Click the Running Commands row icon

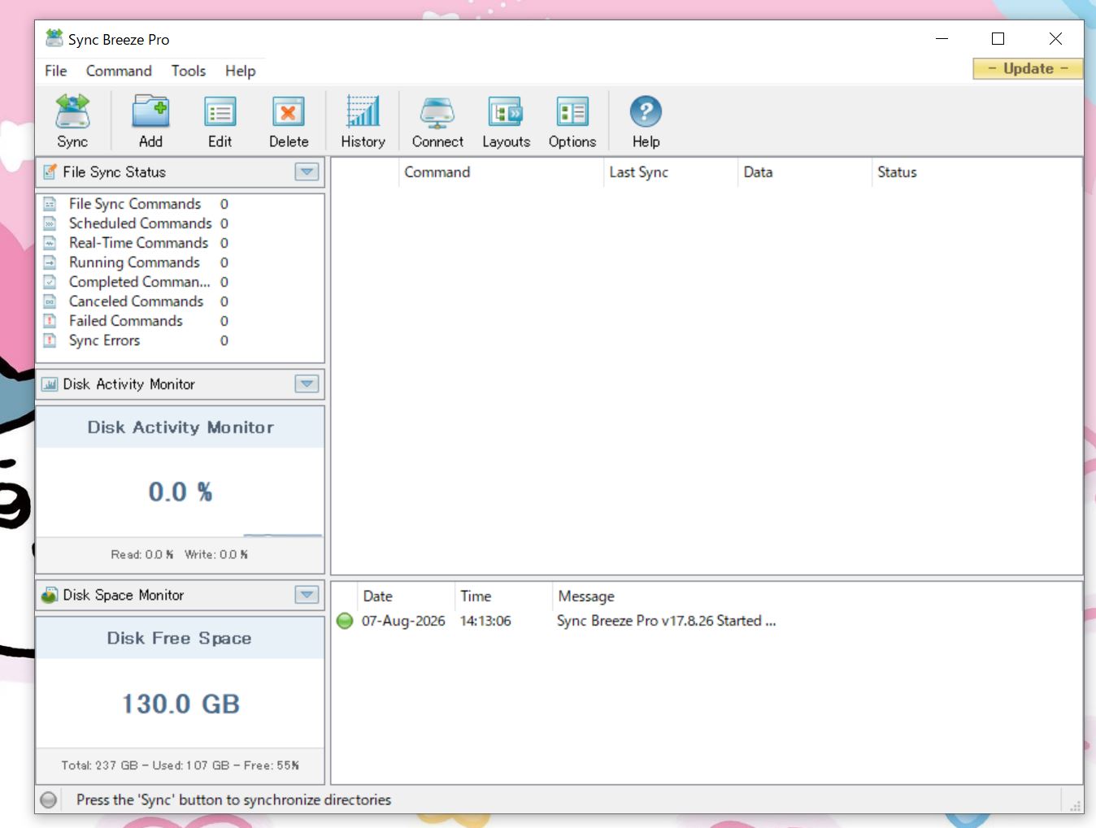(x=50, y=262)
